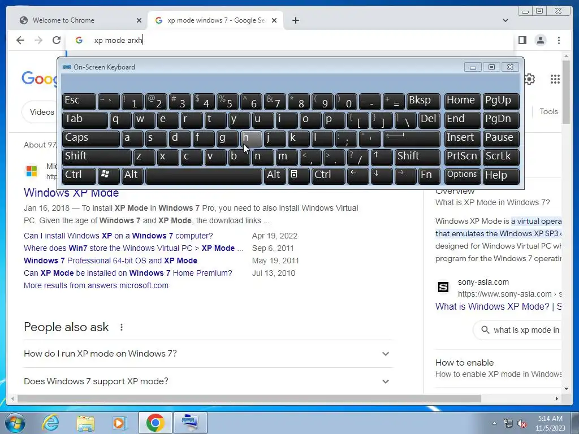Click the space bar on the On-Screen Keyboard
Viewport: 579px width, 434px height.
pyautogui.click(x=204, y=175)
